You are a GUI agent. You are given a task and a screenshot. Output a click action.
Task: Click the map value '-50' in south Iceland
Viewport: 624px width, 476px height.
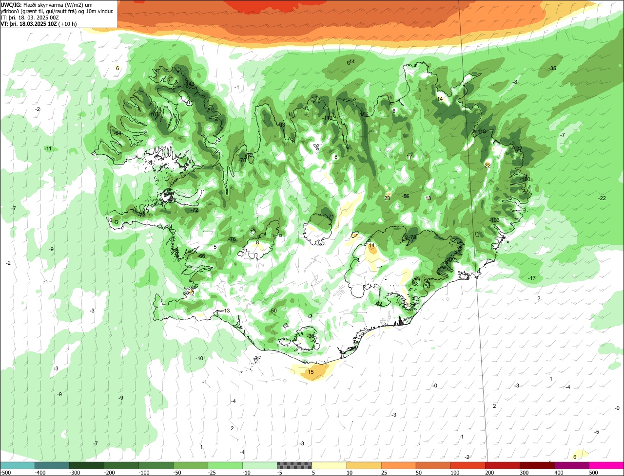click(273, 311)
